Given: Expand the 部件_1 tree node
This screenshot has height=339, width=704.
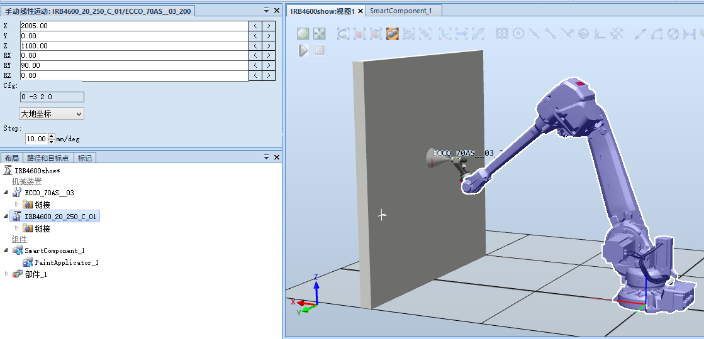Looking at the screenshot, I should pos(6,274).
